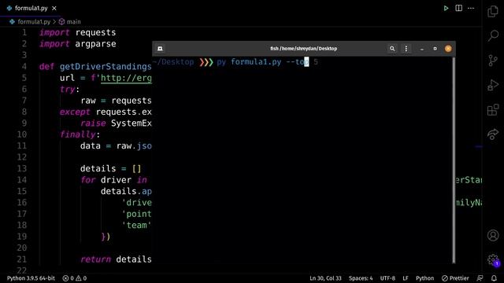Click the terminal search magnifier icon
Screen dimensions: 504x283
392,49
